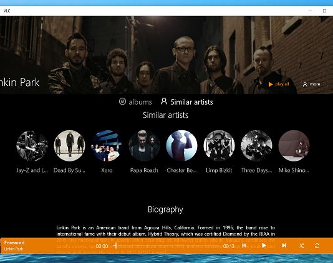Viewport: 333px width, 263px height.
Task: Toggle shuffle mode in player bar
Action: 301,246
